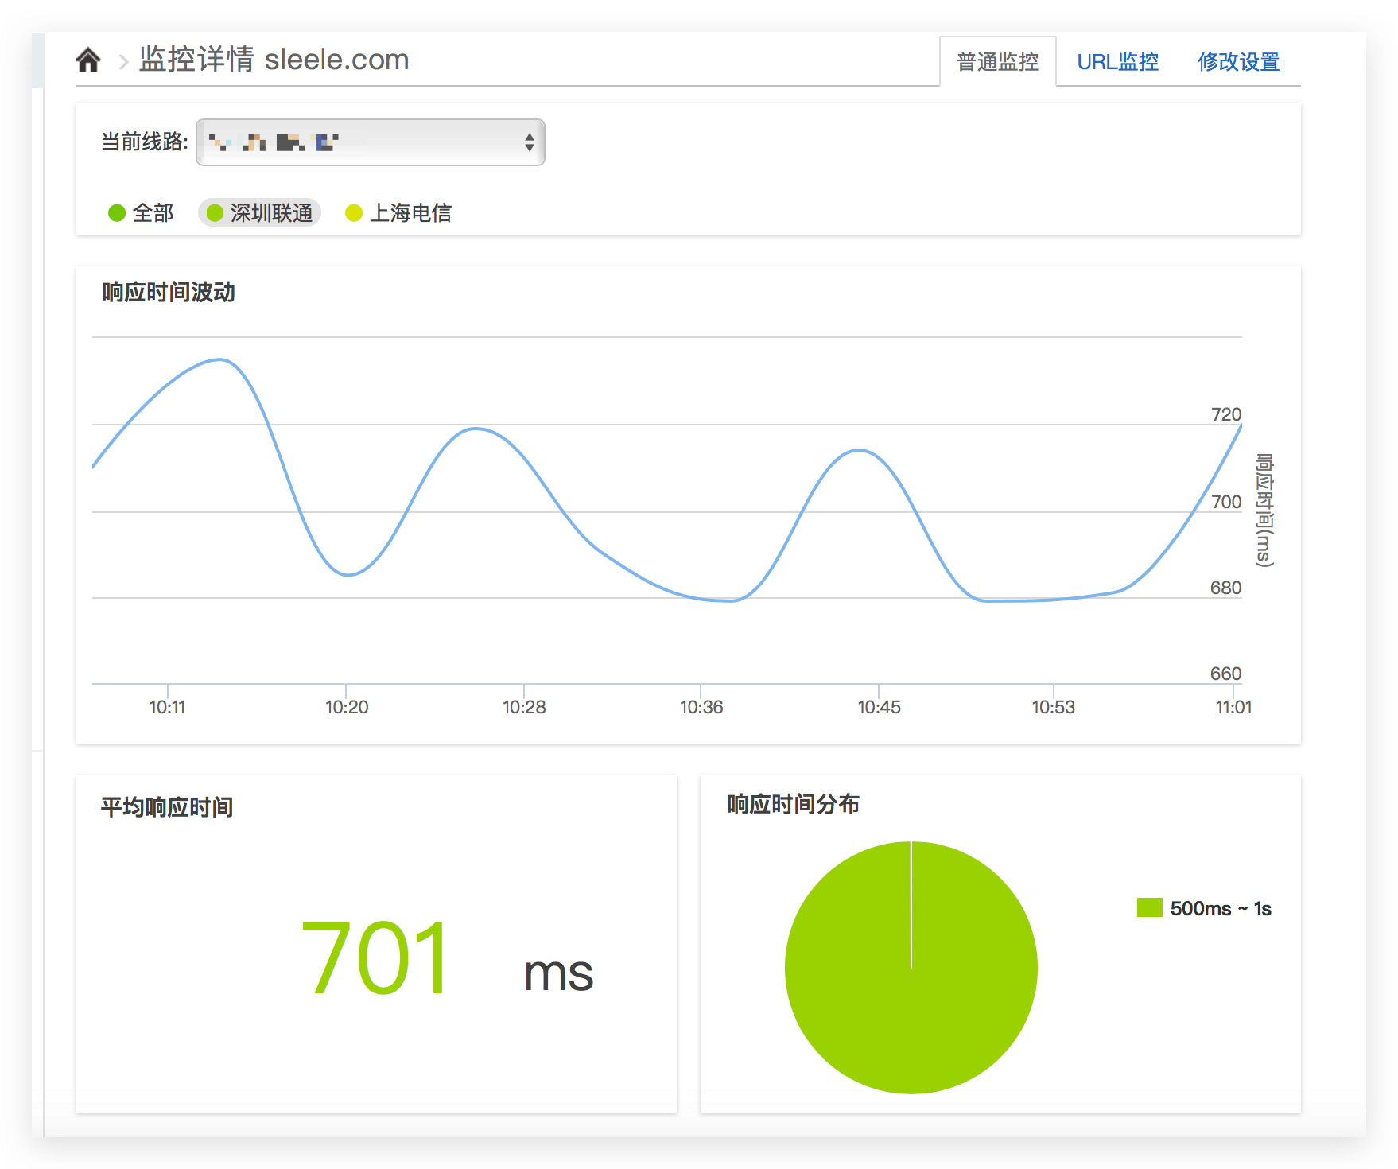Open the 当前线路 dropdown

(370, 142)
